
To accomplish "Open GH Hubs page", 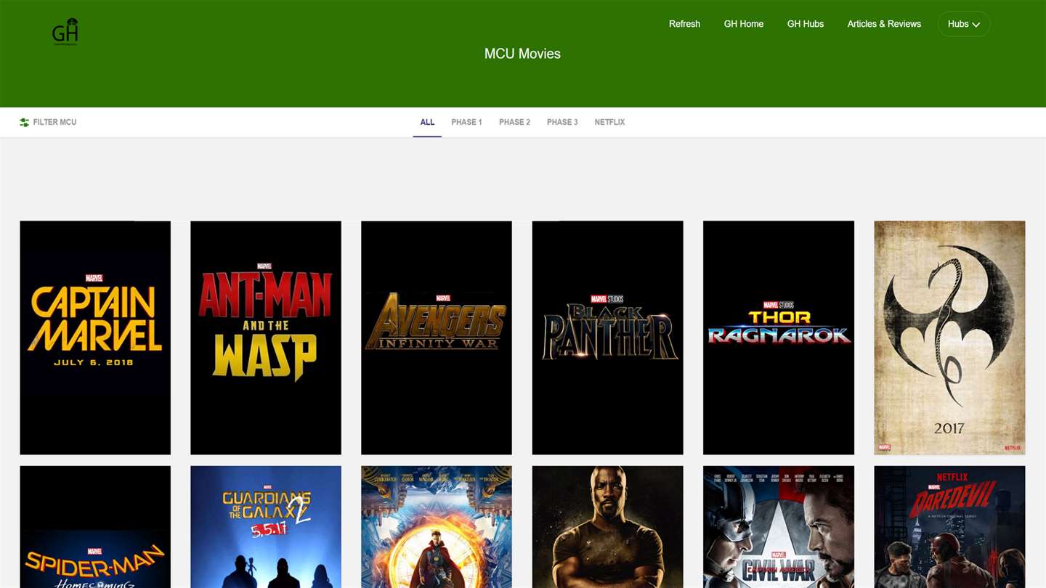I will coord(806,24).
